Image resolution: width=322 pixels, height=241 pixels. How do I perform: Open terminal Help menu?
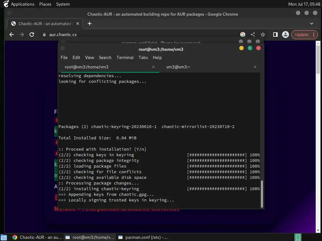[x=157, y=58]
